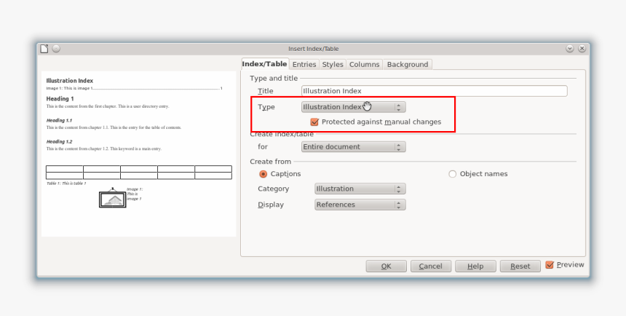Click the 'Heading 1' text in preview

[60, 99]
